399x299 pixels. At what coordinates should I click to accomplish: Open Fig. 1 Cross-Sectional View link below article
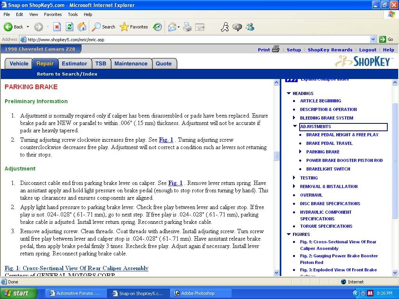click(76, 268)
